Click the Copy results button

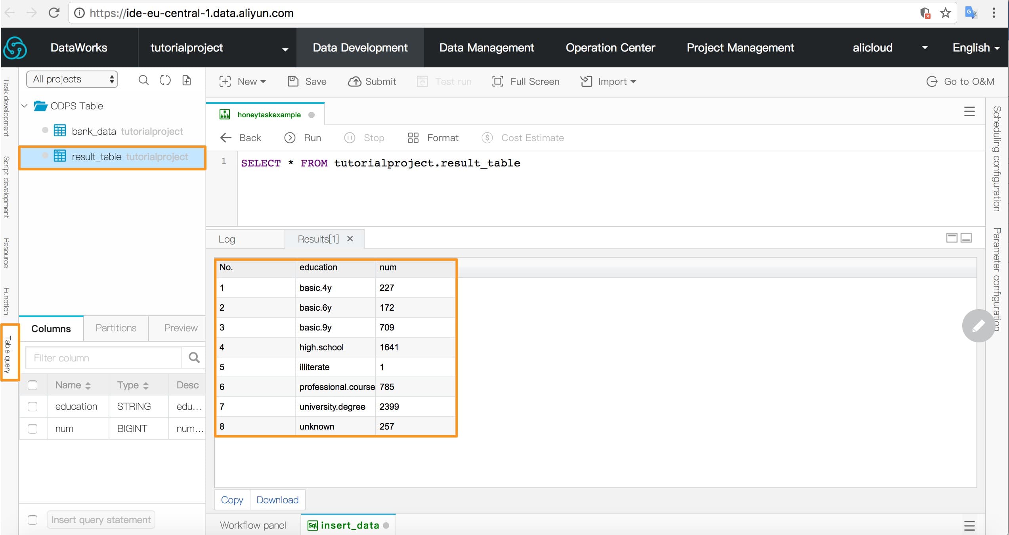[232, 500]
